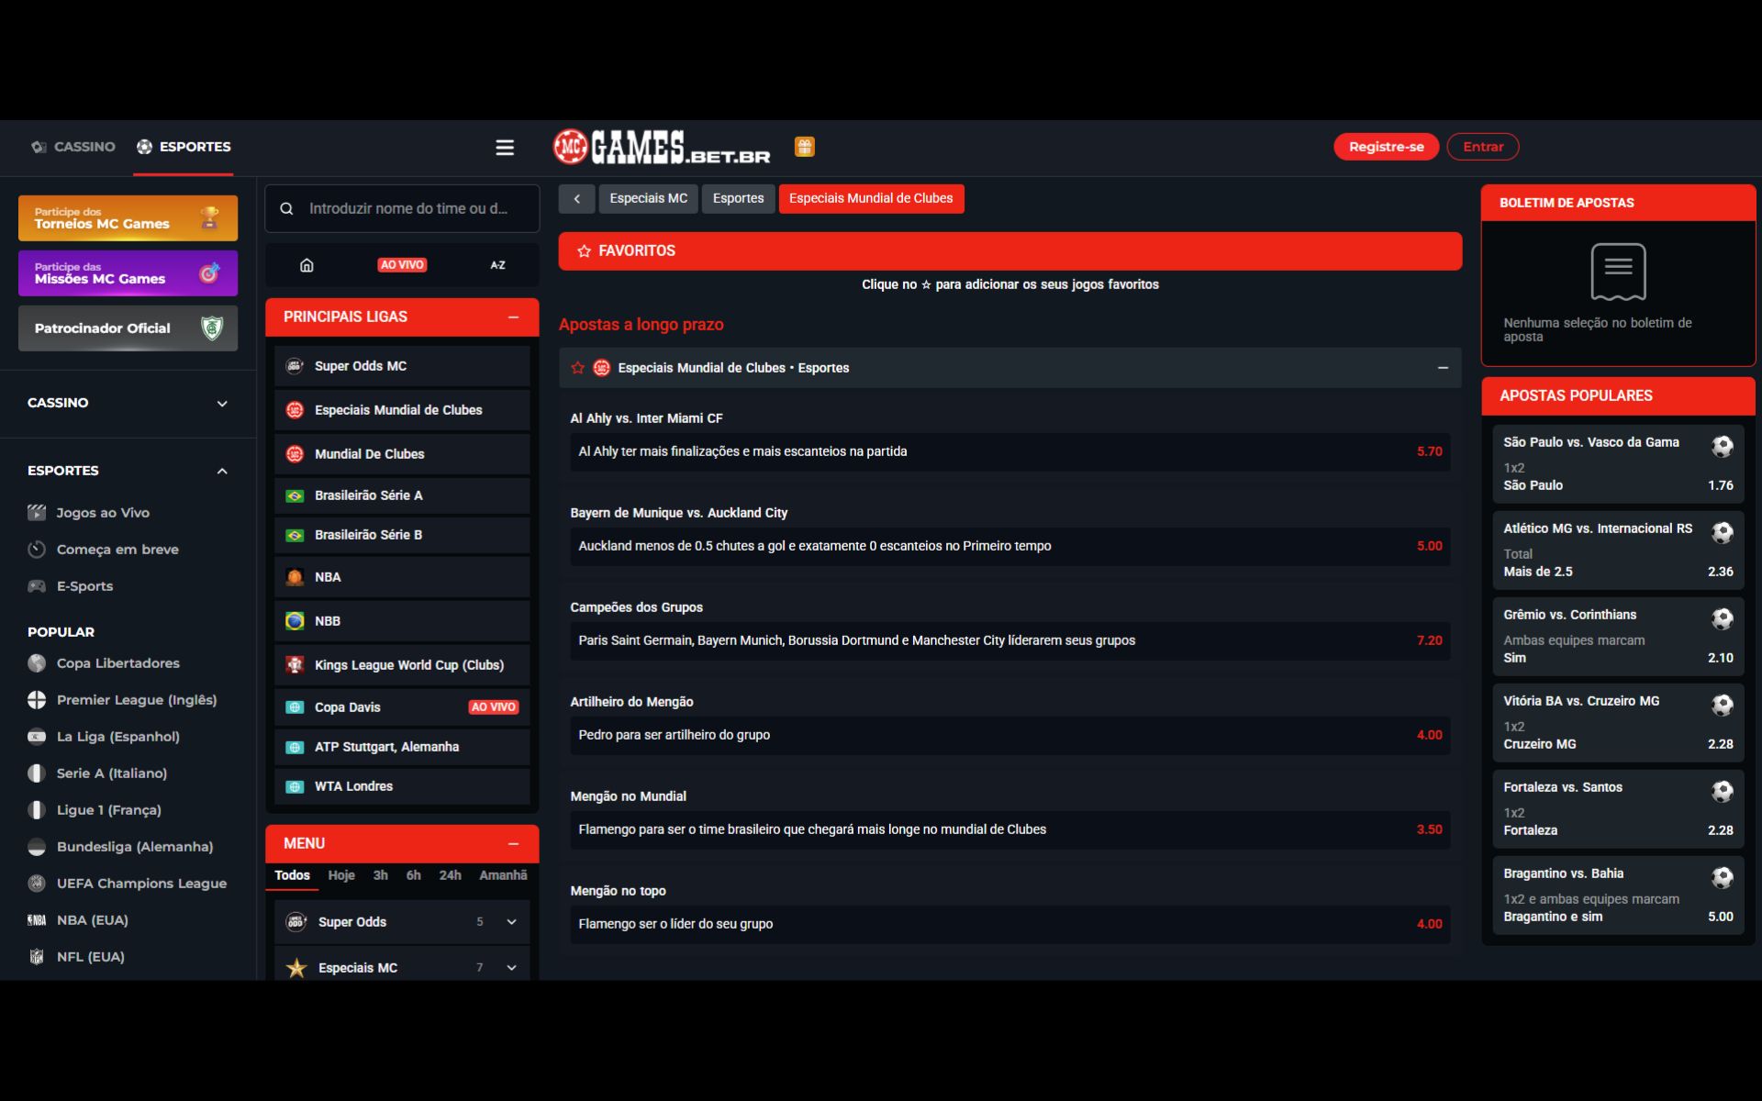Go to the home icon in sports nav

[x=307, y=265]
